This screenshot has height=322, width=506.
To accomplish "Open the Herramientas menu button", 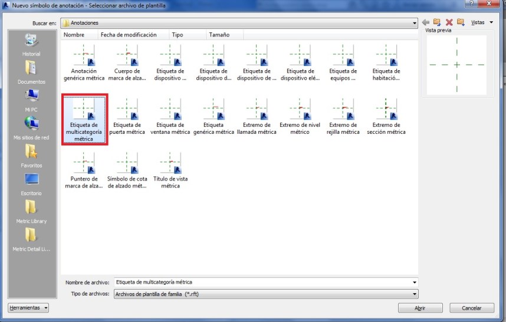I will tap(29, 308).
